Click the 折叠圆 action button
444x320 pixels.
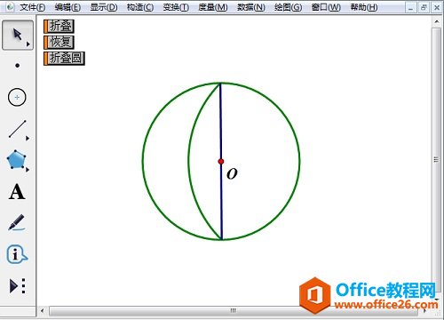(x=64, y=59)
